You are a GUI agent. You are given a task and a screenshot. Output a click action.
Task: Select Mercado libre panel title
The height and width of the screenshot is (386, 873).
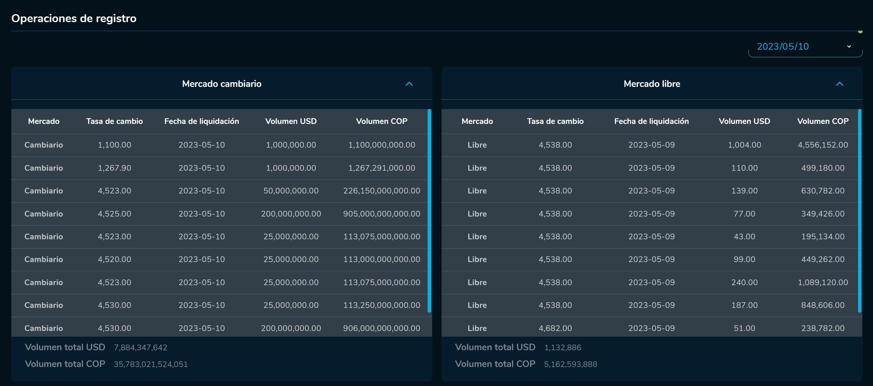(x=651, y=84)
